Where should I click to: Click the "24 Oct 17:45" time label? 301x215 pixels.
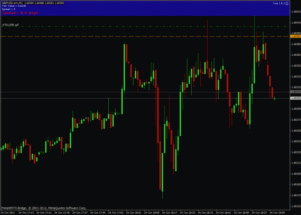(x=98, y=213)
